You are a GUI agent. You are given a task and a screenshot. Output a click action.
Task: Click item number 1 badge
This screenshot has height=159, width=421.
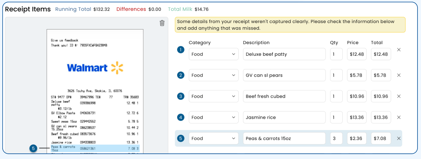(181, 50)
